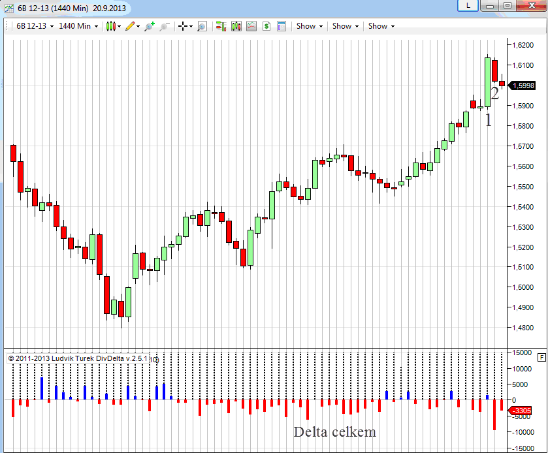Select the longest red delta bar near -10000
Image resolution: width=548 pixels, height=453 pixels.
click(494, 415)
